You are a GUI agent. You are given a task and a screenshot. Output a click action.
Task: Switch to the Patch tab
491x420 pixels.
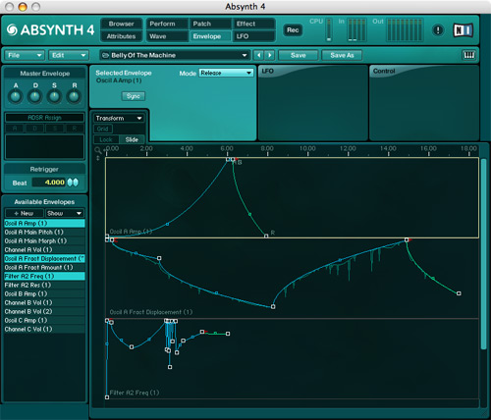(x=210, y=24)
